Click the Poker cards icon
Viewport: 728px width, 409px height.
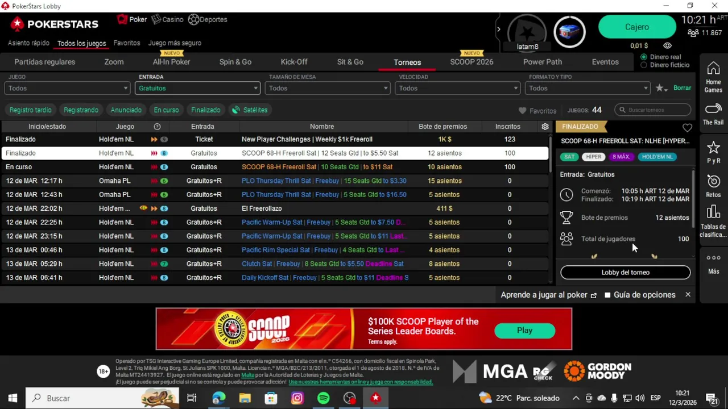[x=122, y=19]
